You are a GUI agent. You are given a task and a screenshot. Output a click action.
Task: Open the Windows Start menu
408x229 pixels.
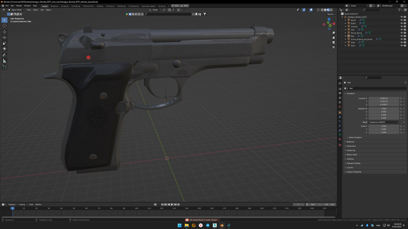point(179,225)
